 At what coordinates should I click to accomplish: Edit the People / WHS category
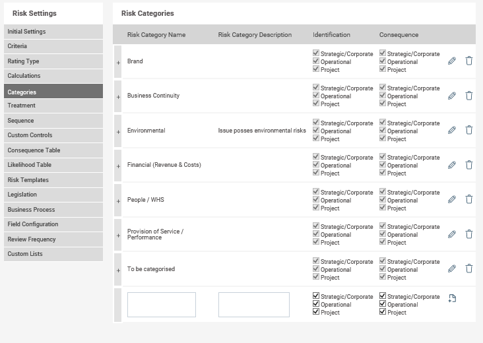[451, 199]
